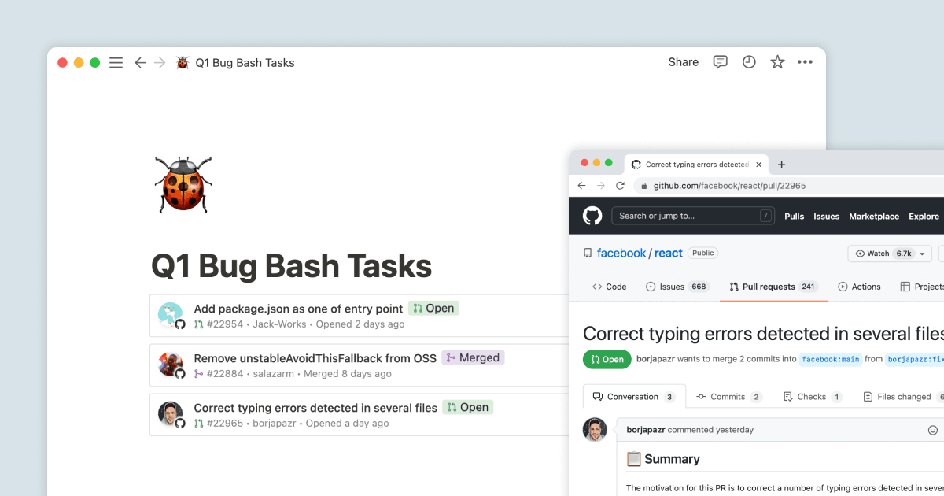944x496 pixels.
Task: Reload the browser page
Action: pos(620,186)
